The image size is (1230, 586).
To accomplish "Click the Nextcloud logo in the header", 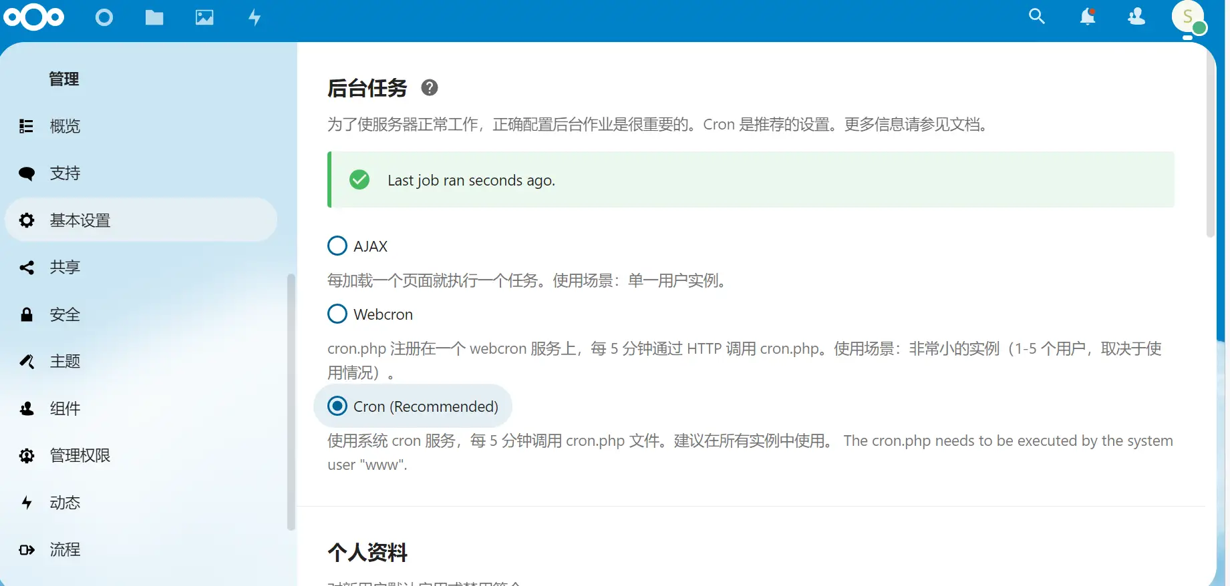I will (33, 17).
